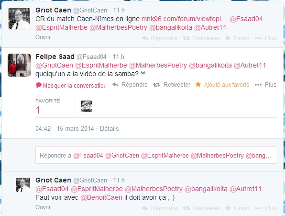Expand first Griot Caen tweet with Ouvrir

43,37
